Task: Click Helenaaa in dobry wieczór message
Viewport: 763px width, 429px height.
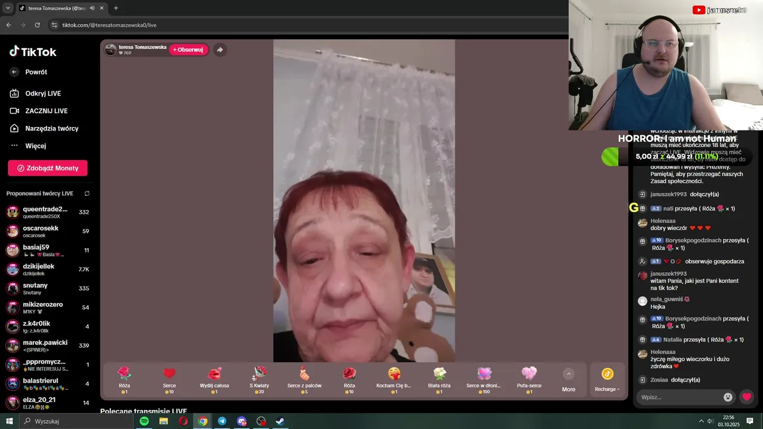Action: (663, 221)
